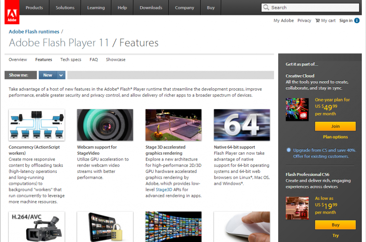Image resolution: width=366 pixels, height=242 pixels.
Task: Open the Learning menu
Action: click(x=96, y=7)
